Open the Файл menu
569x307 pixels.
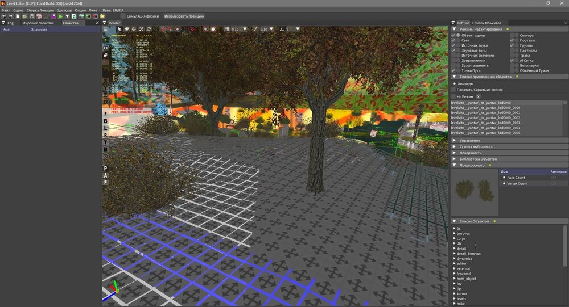pyautogui.click(x=6, y=10)
